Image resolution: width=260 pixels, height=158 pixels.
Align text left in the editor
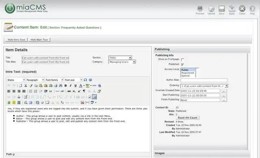click(x=9, y=91)
